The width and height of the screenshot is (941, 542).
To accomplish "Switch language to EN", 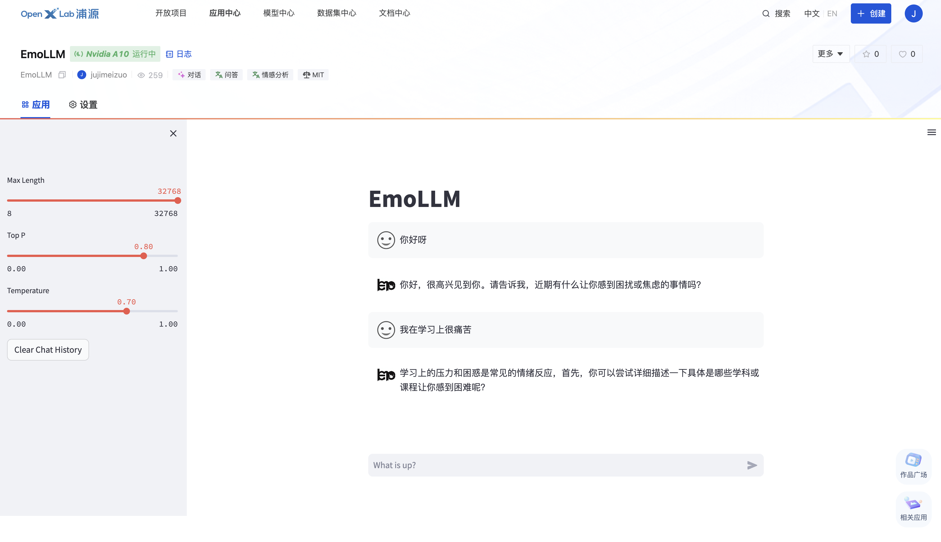I will pyautogui.click(x=832, y=14).
